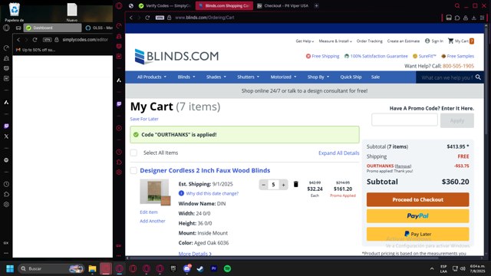Open the Create an Estimate link
The image size is (491, 276).
point(404,41)
